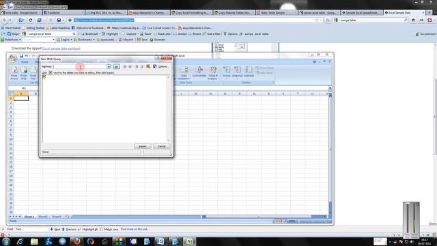Click Windows Start button
Viewport: 437px width, 246px height.
tap(5, 241)
